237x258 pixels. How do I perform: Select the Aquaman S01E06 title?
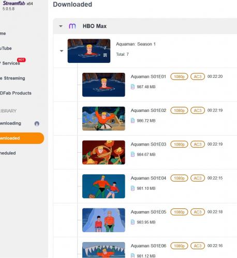click(x=149, y=246)
